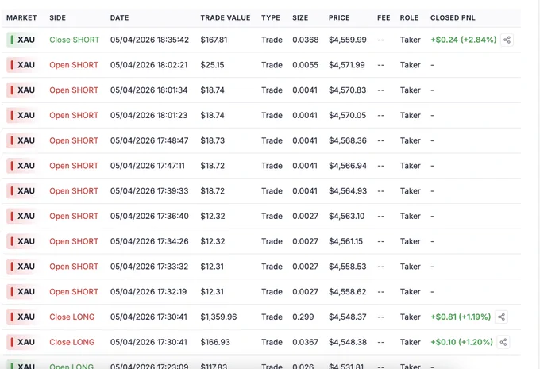
Task: Select price $4,559.99
Action: 348,40
